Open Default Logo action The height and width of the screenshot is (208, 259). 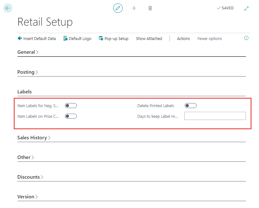click(x=77, y=38)
